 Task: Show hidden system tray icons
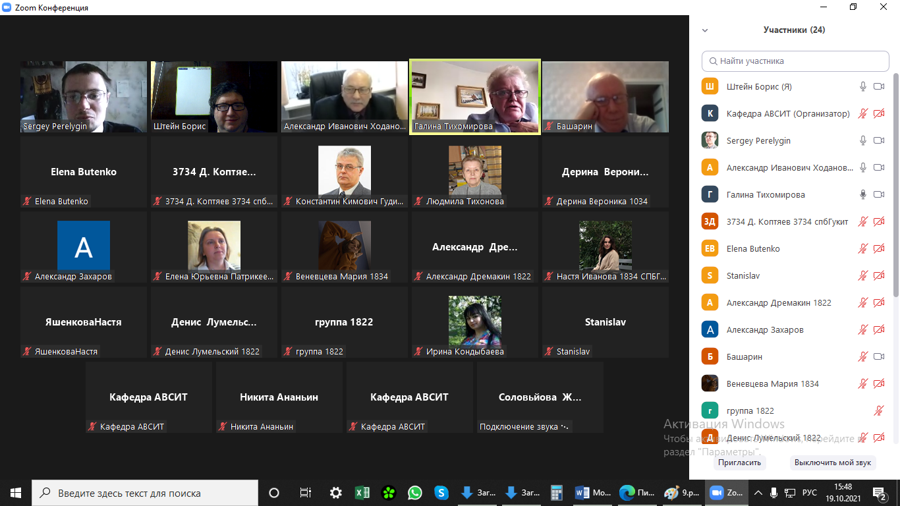(x=758, y=493)
